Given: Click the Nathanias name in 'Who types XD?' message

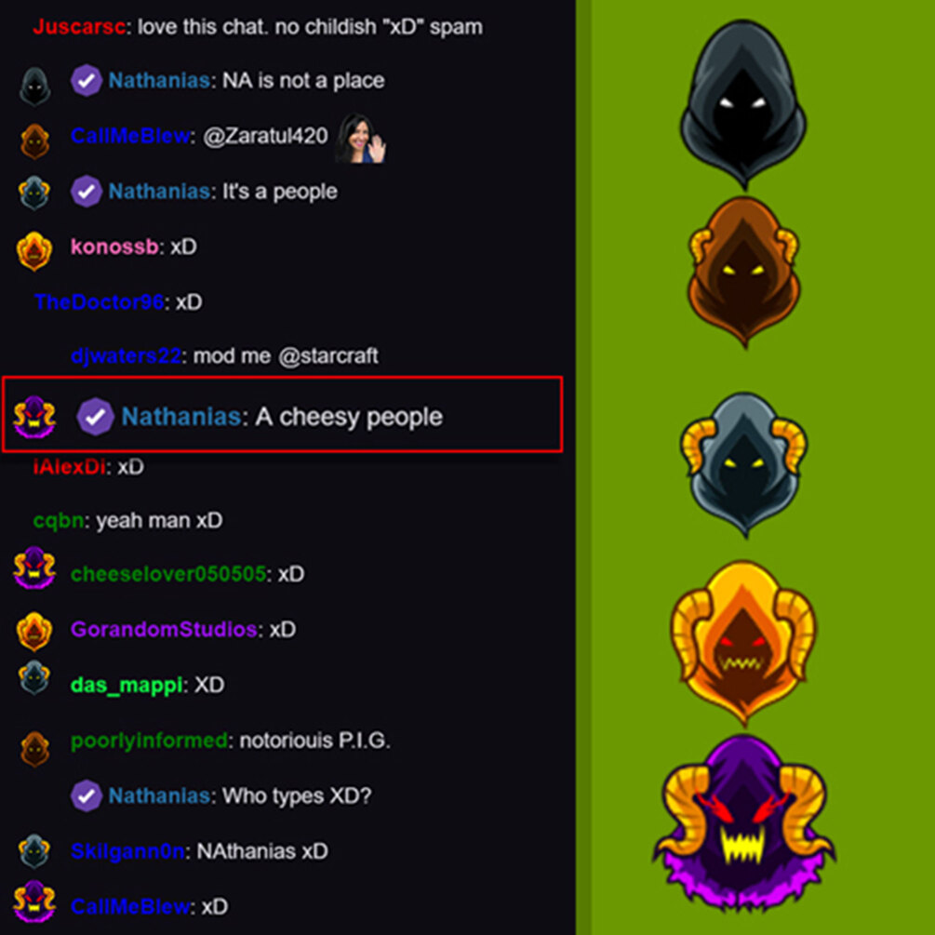Looking at the screenshot, I should (x=159, y=795).
